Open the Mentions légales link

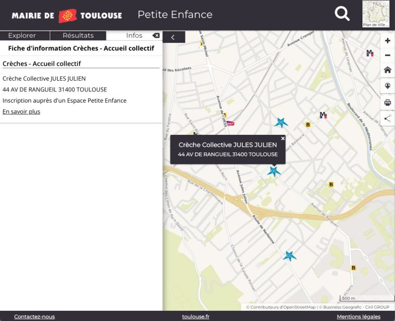(x=358, y=317)
